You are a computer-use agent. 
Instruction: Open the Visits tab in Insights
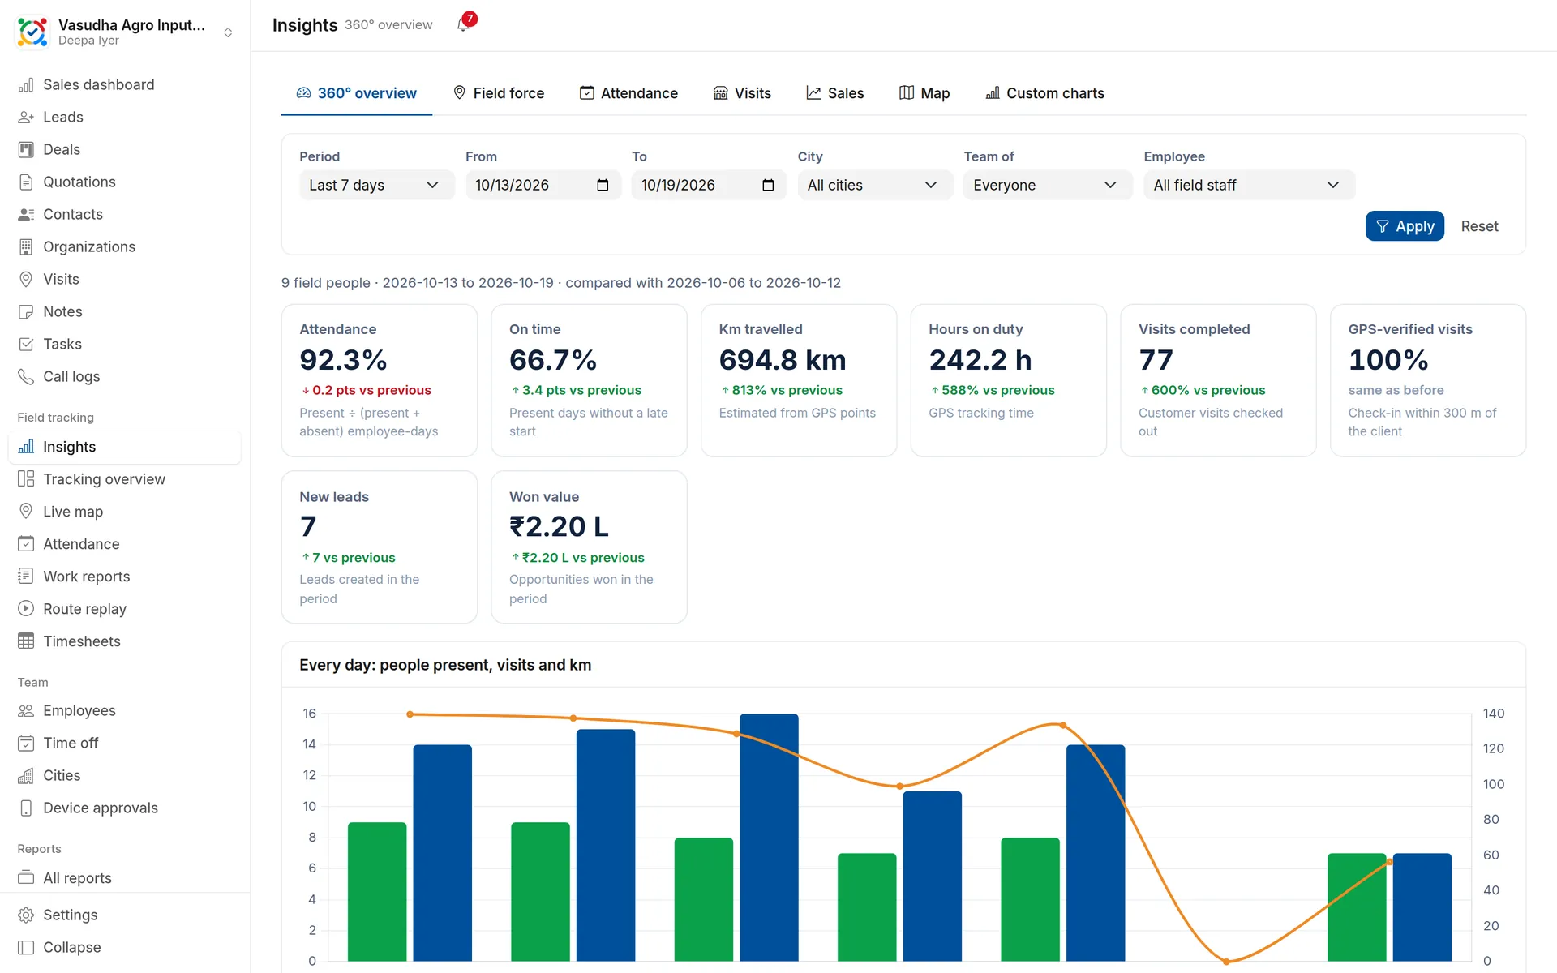(x=742, y=93)
